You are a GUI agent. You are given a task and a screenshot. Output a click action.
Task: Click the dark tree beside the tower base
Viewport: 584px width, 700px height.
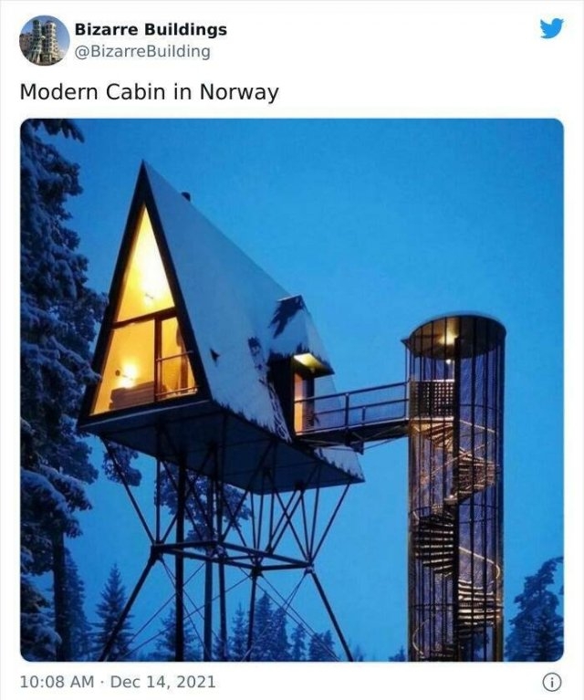pyautogui.click(x=536, y=610)
